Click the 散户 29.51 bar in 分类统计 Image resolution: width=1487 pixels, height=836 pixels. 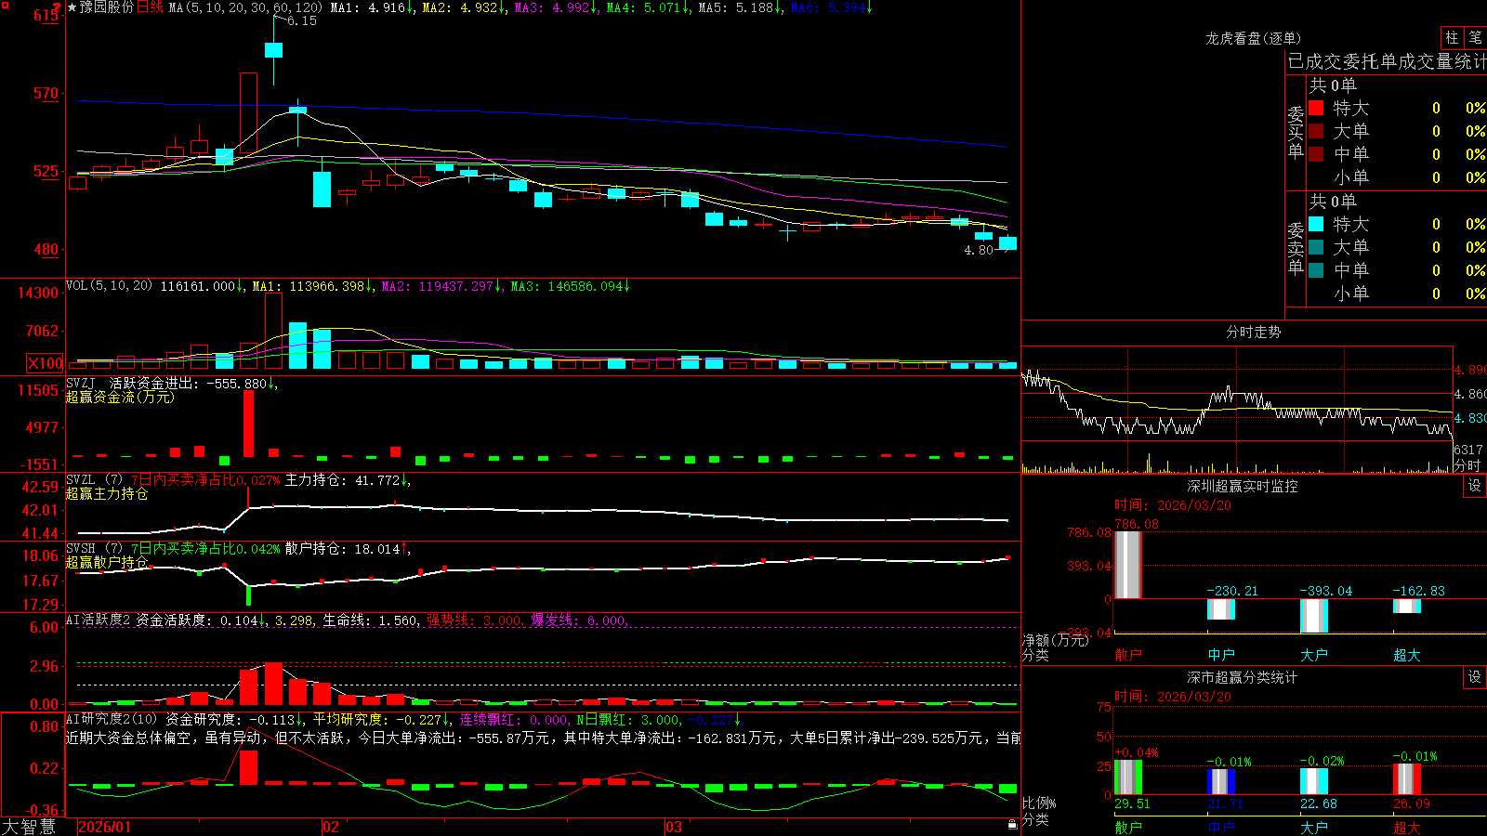coord(1128,777)
